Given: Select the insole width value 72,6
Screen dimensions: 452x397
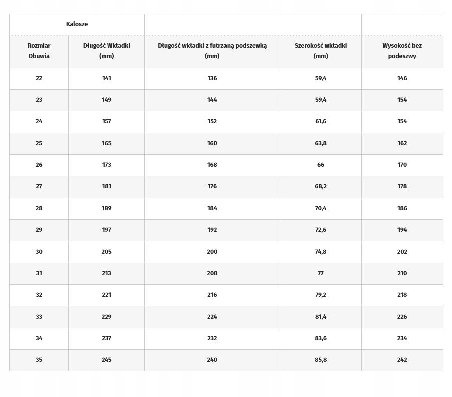Looking at the screenshot, I should pyautogui.click(x=320, y=230).
